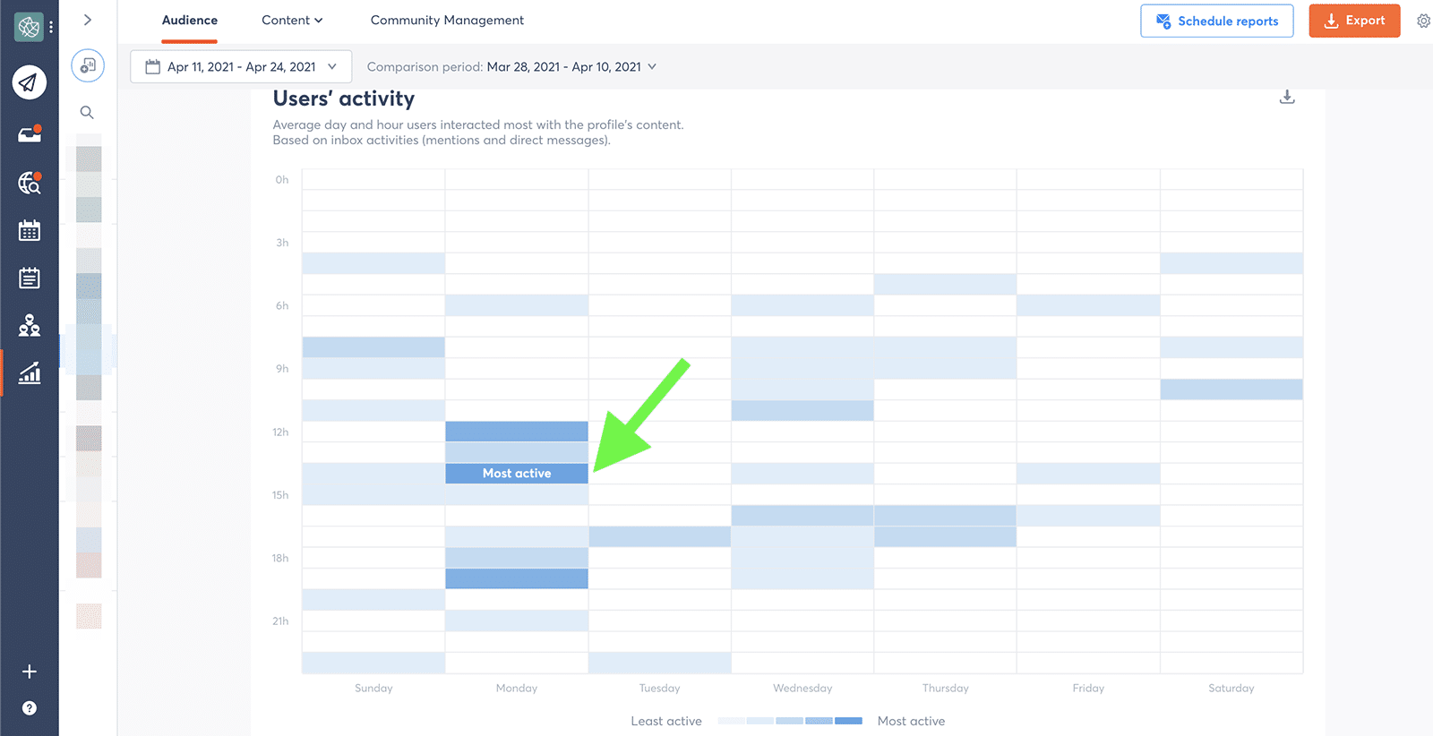Click the Most active legend label
Image resolution: width=1433 pixels, height=736 pixels.
tap(911, 721)
